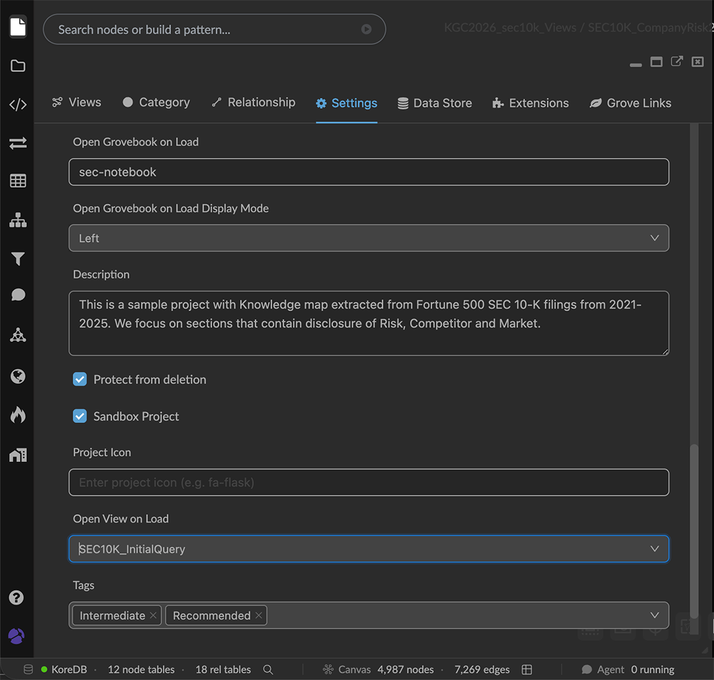The image size is (714, 680).
Task: Click '4,987 nodes' in status bar
Action: click(x=405, y=669)
